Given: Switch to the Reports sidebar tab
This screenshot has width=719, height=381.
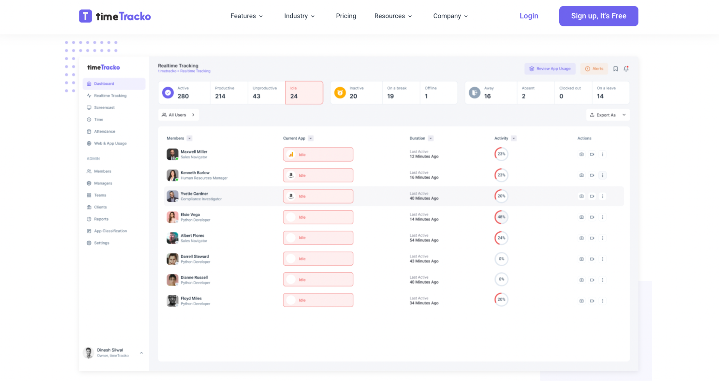Looking at the screenshot, I should click(101, 219).
